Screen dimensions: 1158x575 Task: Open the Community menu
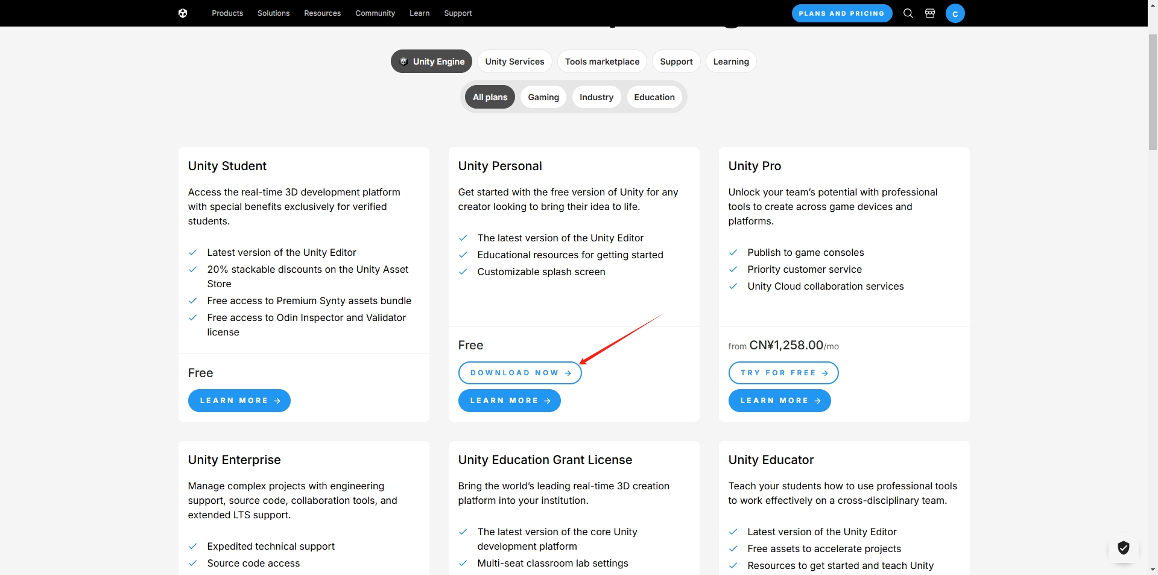click(x=375, y=13)
